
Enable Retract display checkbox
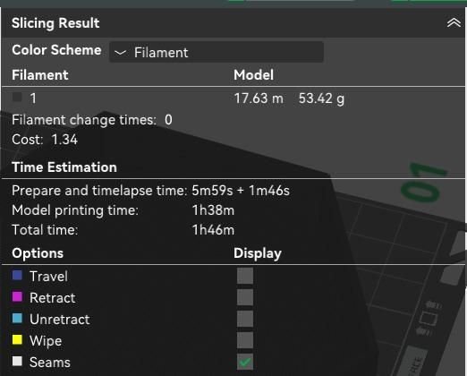(245, 297)
